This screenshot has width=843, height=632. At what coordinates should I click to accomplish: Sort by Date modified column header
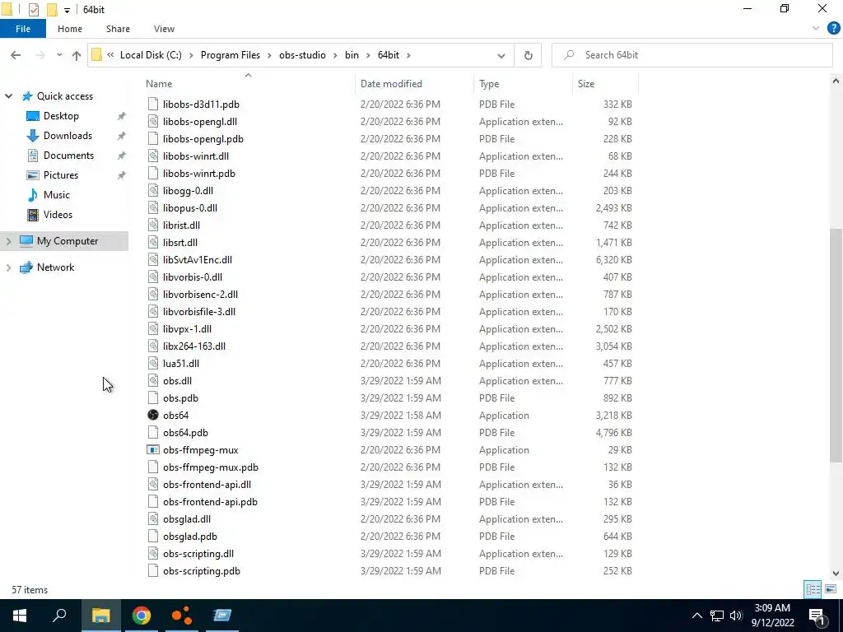pyautogui.click(x=391, y=84)
